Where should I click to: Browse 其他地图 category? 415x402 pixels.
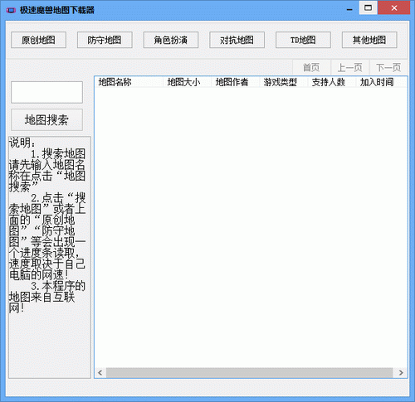point(369,40)
